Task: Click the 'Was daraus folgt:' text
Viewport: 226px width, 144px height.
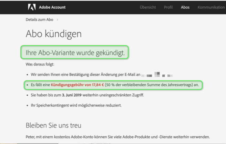Action: tap(40, 64)
